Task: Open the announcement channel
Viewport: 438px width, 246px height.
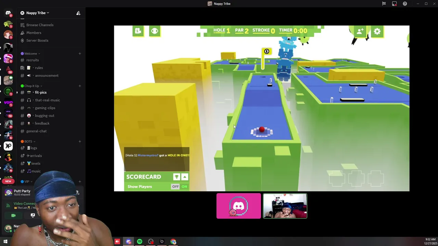Action: [47, 76]
